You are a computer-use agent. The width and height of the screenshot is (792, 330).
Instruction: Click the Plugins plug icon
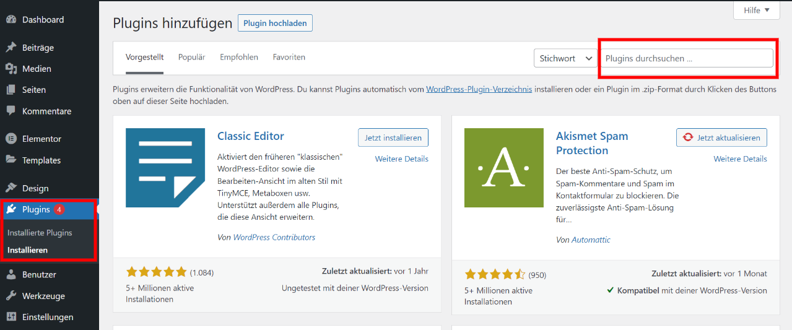coord(11,209)
